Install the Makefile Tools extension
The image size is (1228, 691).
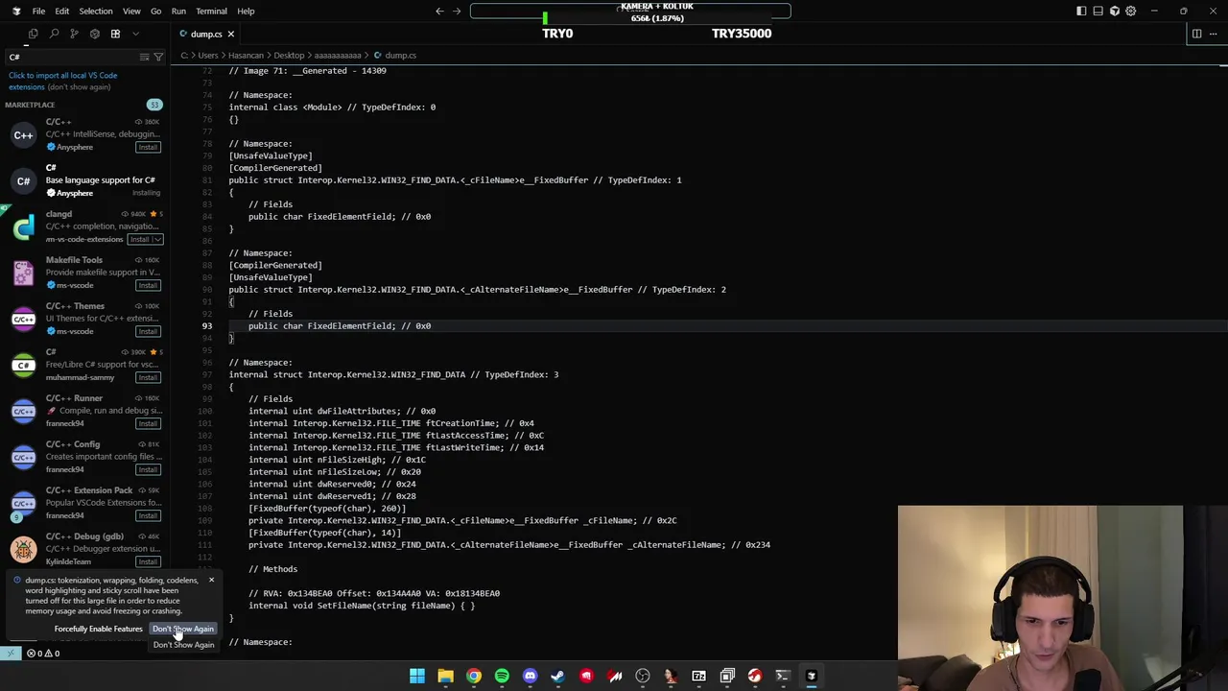148,285
